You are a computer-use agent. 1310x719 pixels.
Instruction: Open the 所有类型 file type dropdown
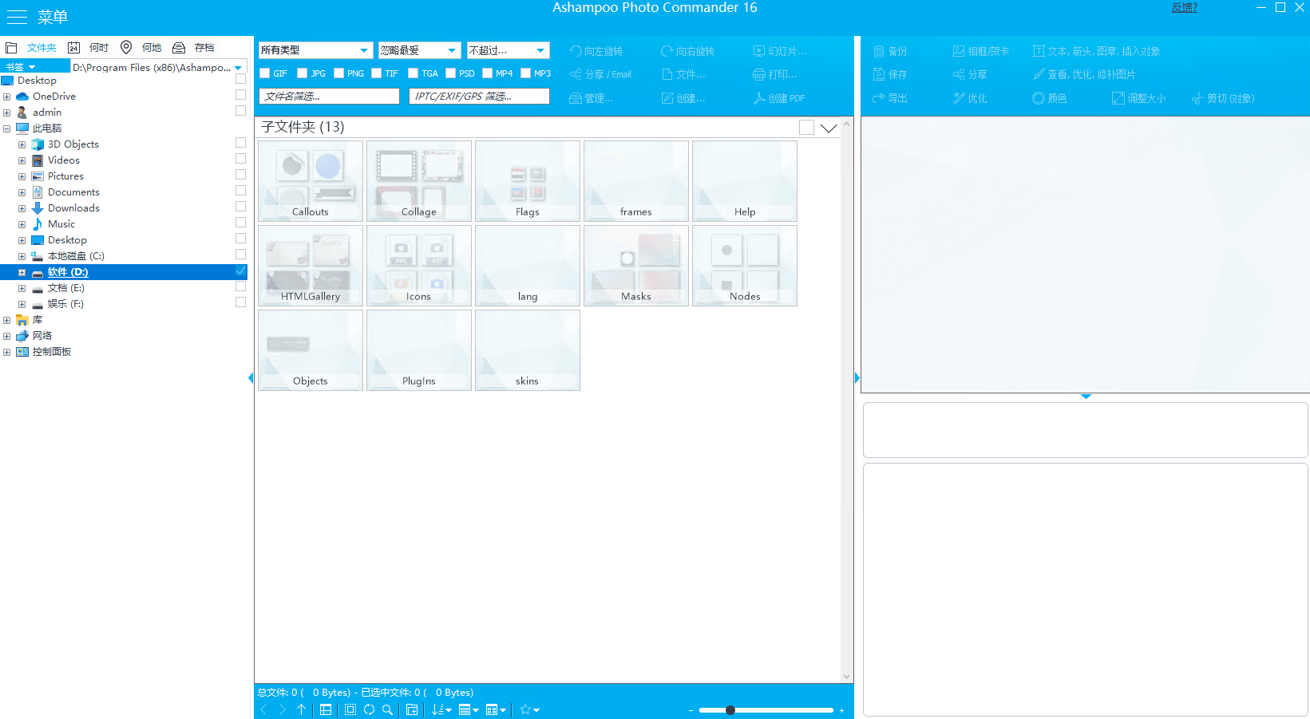coord(315,50)
